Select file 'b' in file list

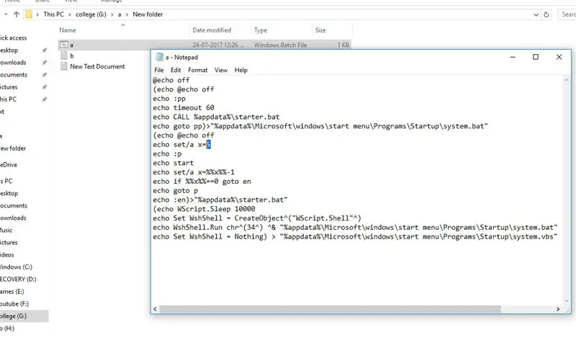(71, 56)
